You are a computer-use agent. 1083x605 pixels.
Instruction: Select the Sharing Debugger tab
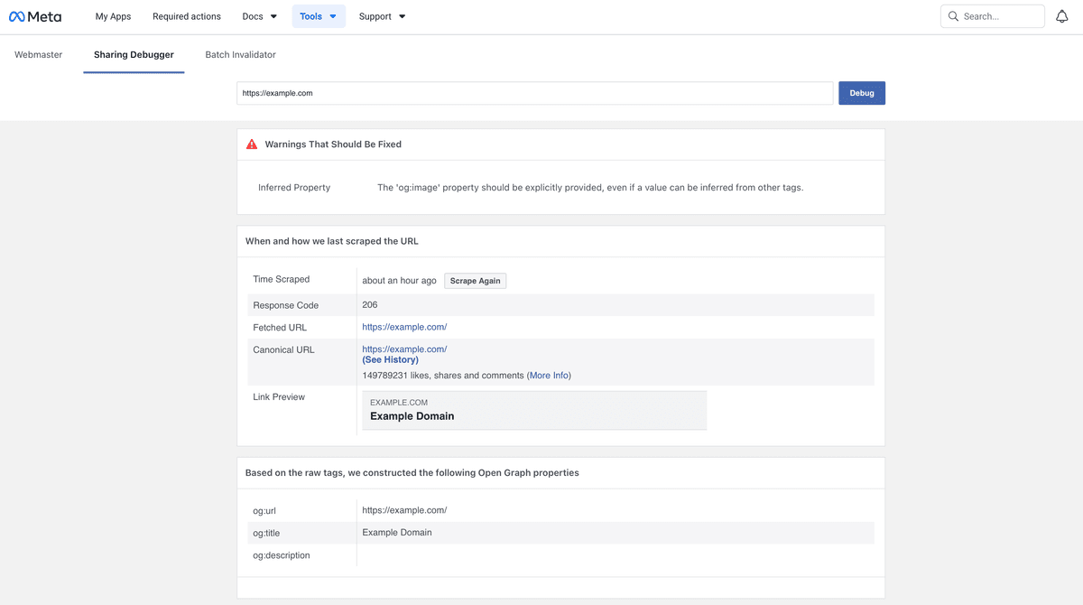click(134, 55)
